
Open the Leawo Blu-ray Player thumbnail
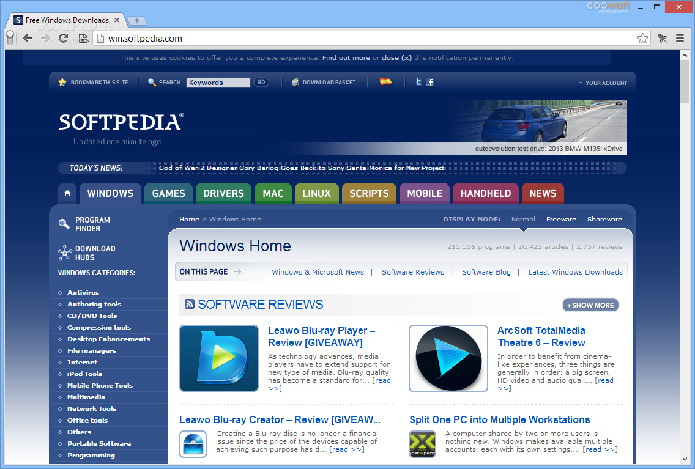pyautogui.click(x=219, y=358)
